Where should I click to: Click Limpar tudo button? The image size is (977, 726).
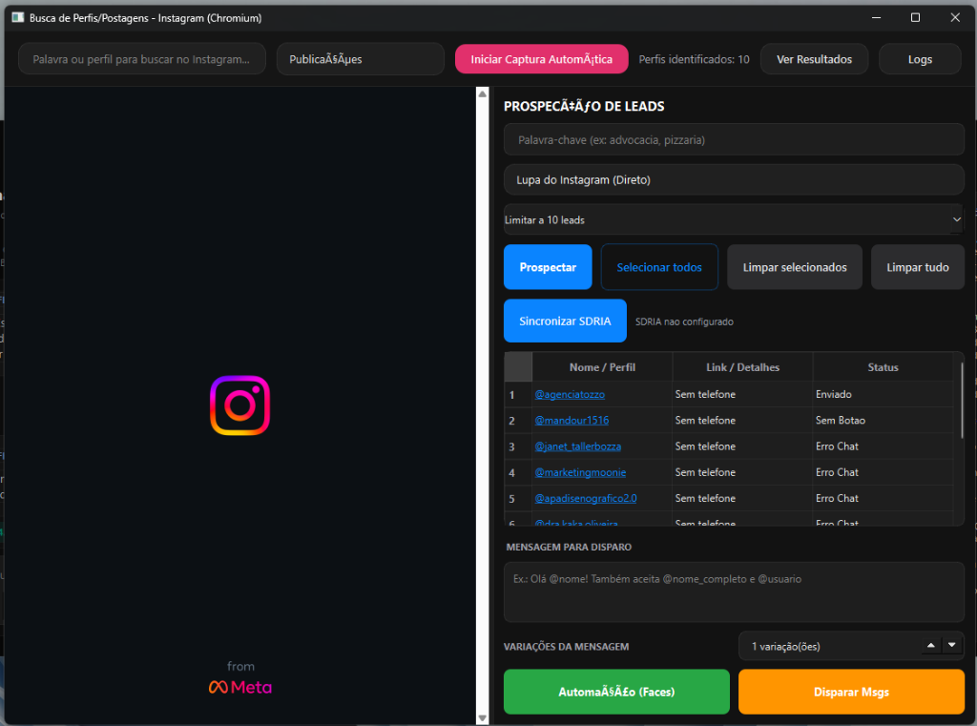pyautogui.click(x=917, y=267)
